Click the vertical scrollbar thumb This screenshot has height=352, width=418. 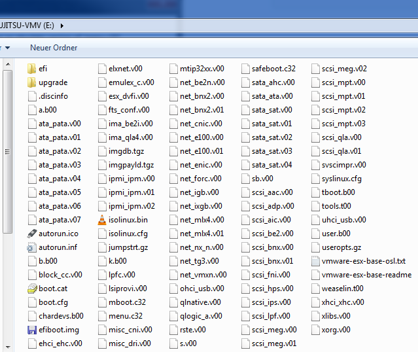(8, 152)
